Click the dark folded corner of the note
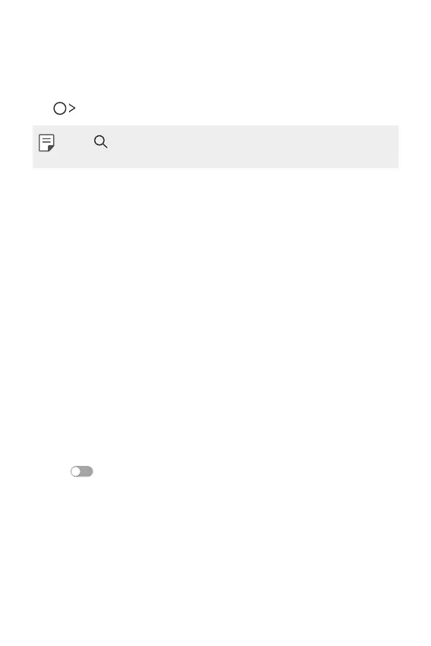431x646 pixels. pyautogui.click(x=51, y=148)
